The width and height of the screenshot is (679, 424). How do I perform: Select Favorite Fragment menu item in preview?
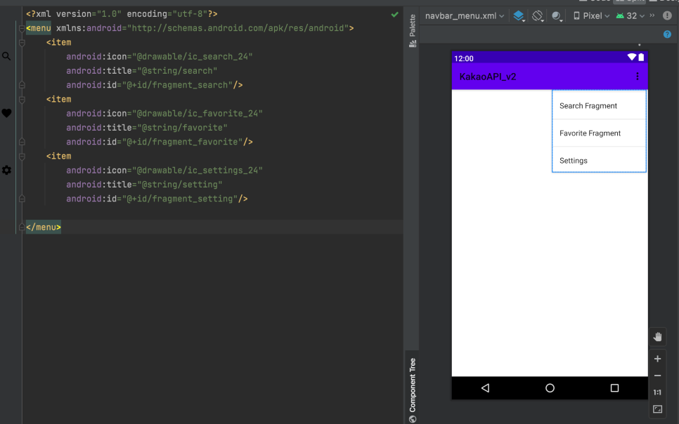coord(599,133)
